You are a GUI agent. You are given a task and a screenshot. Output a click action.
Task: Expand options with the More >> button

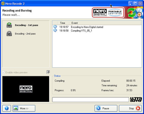coord(24,108)
